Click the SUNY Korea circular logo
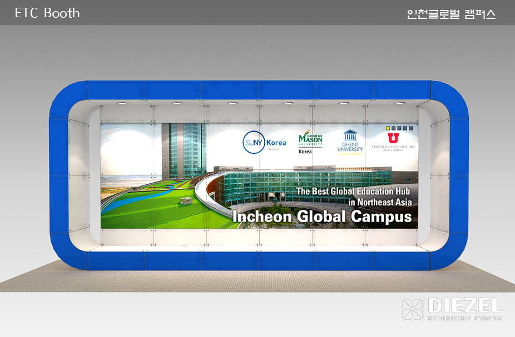515x337 pixels. (253, 142)
